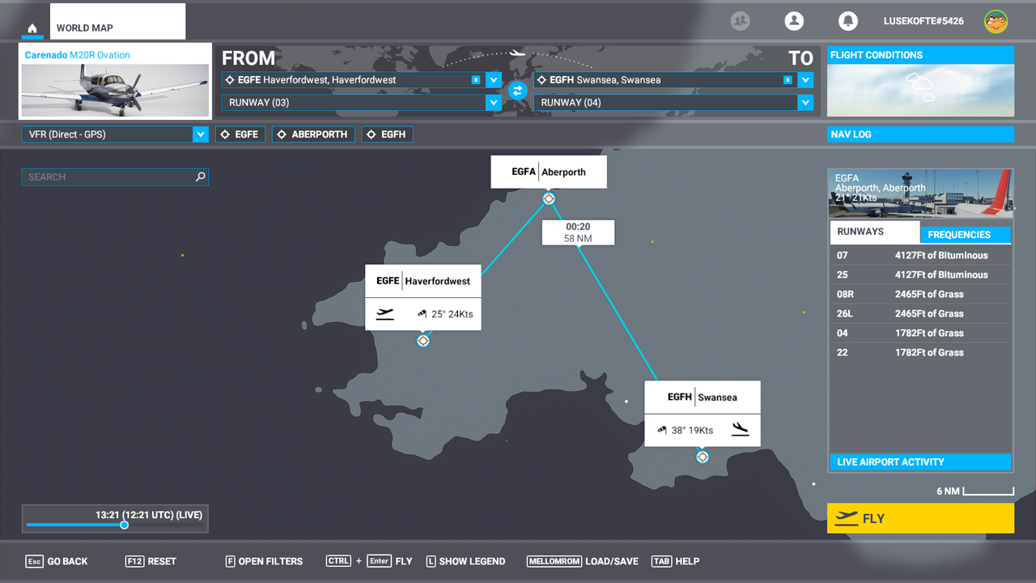The image size is (1036, 583).
Task: Click the Swansea airport map marker
Action: click(703, 457)
